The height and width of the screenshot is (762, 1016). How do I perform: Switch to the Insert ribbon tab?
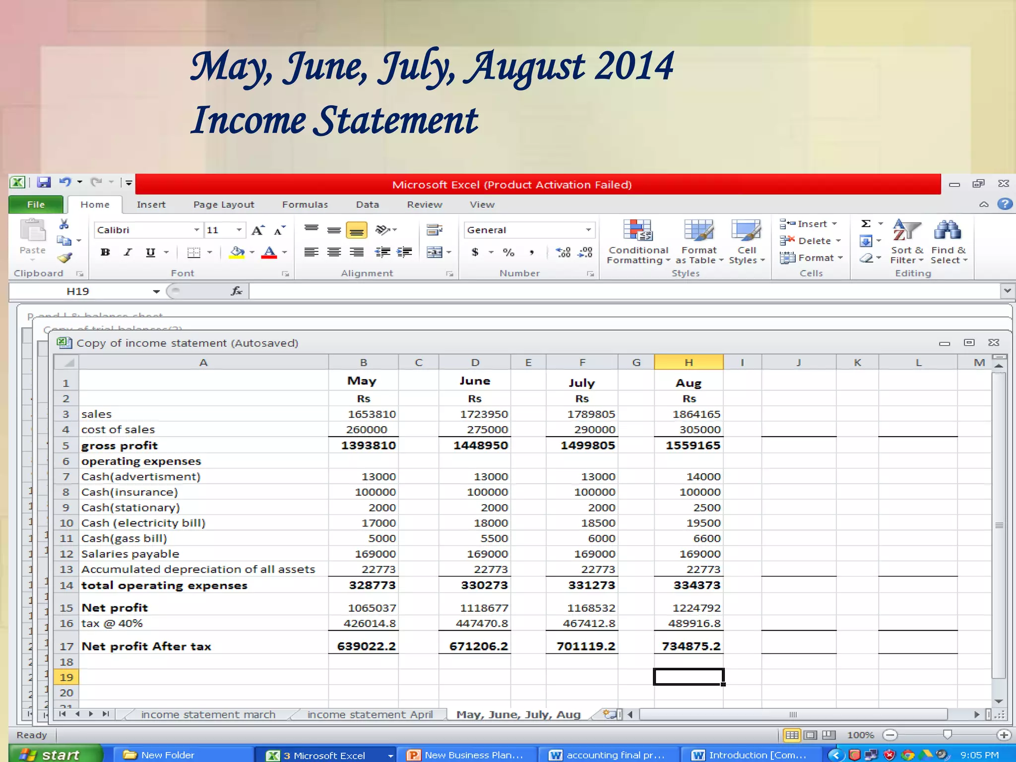pyautogui.click(x=151, y=204)
